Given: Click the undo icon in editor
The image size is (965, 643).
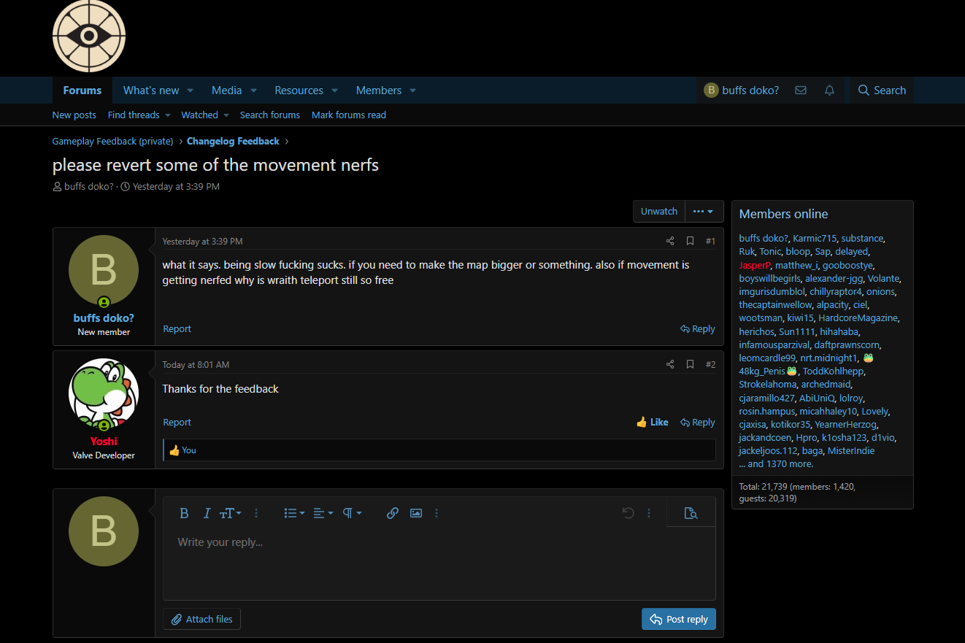Looking at the screenshot, I should [628, 513].
